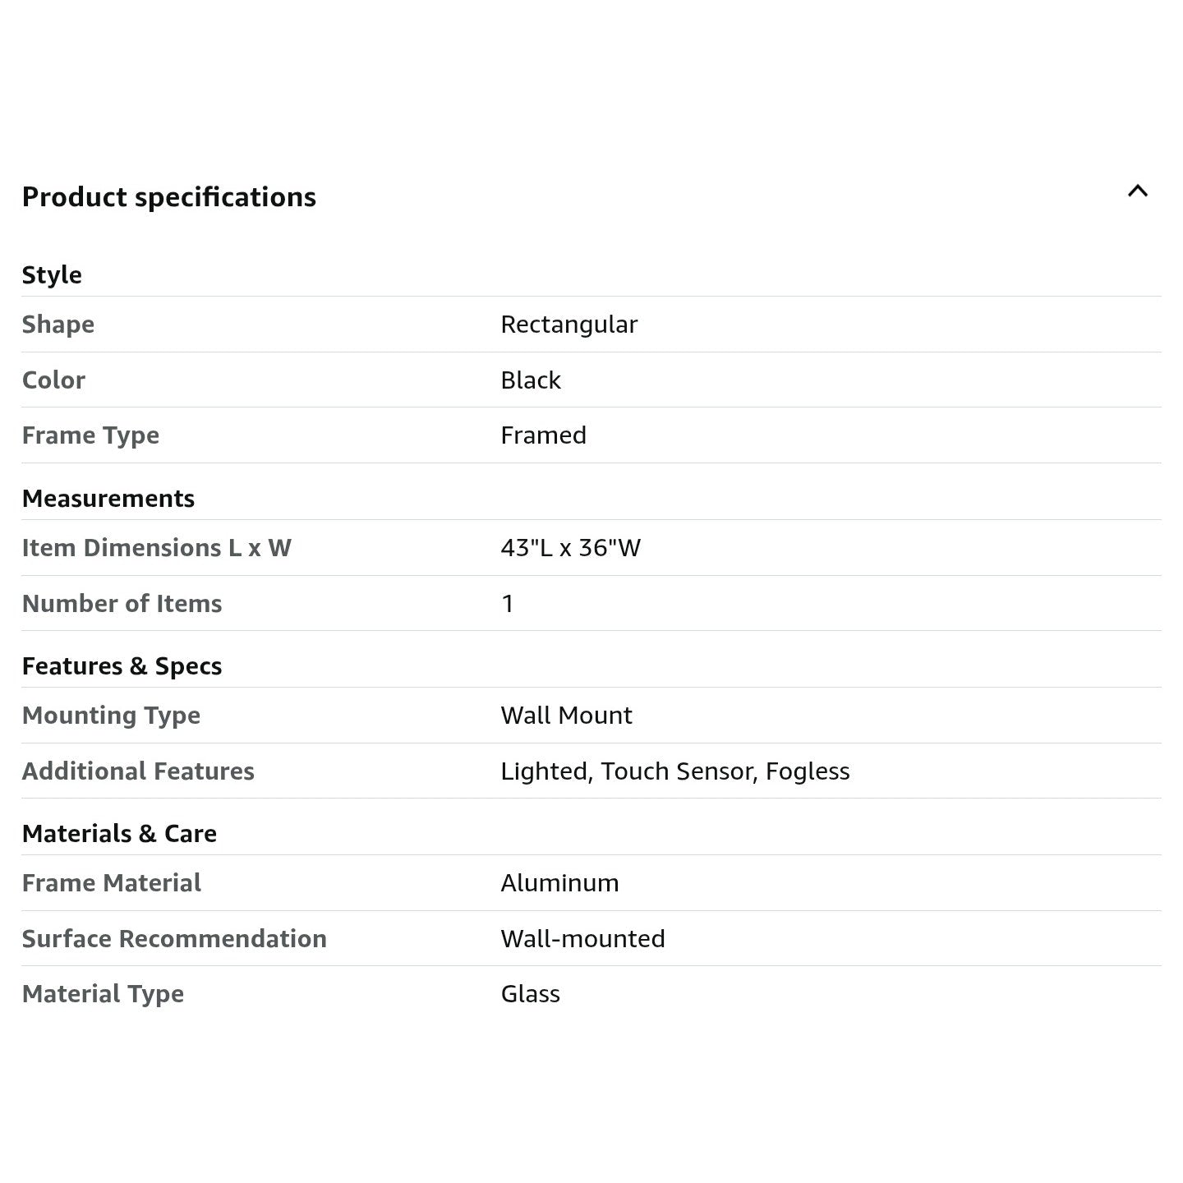Select the Glass material type value

point(530,994)
